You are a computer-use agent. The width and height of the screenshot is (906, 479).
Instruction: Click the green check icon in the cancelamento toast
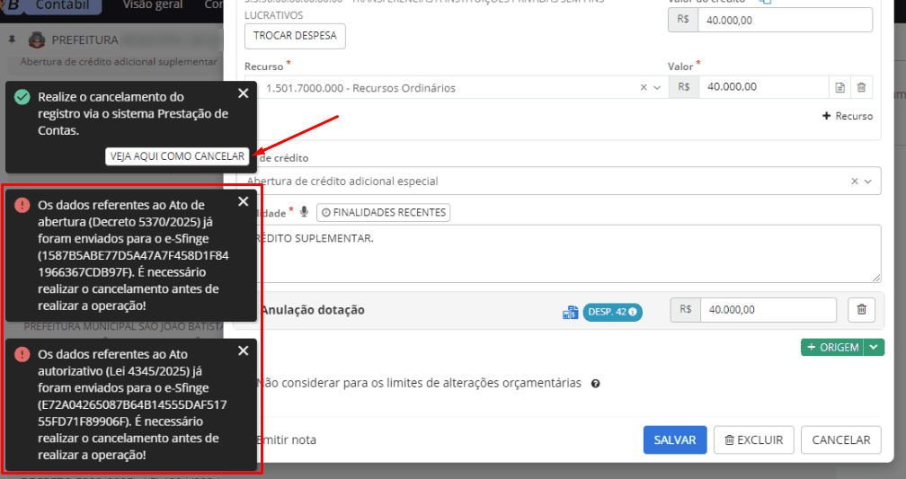click(22, 97)
